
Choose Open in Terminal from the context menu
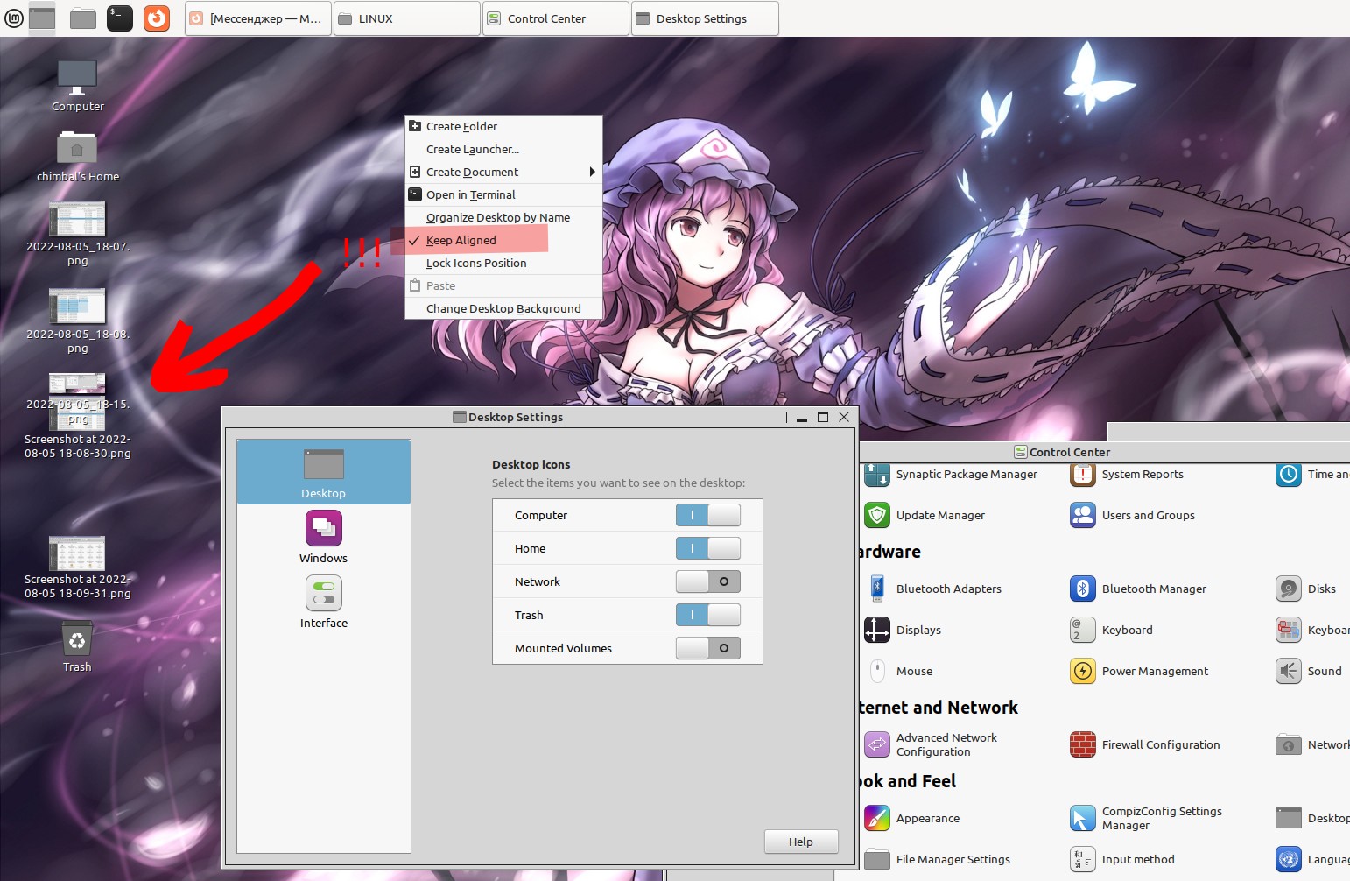click(x=504, y=194)
